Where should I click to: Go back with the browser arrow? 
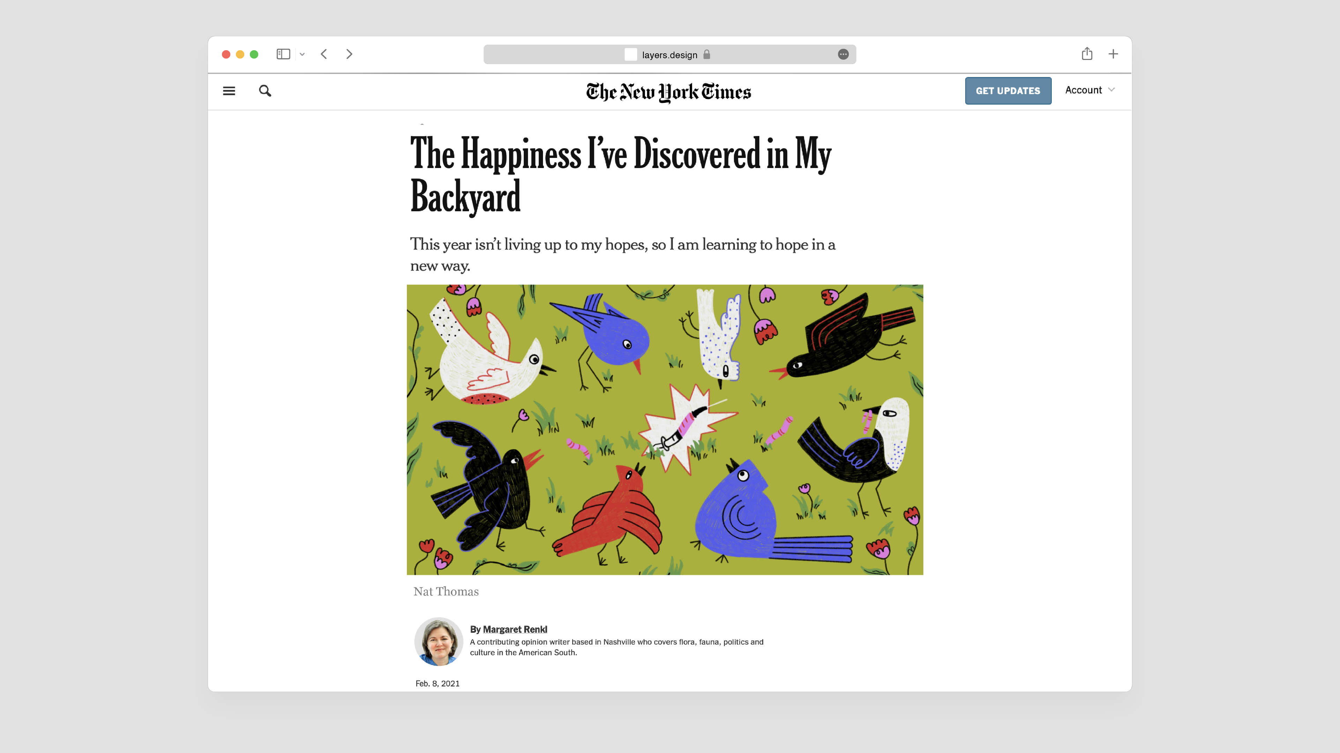click(x=323, y=54)
